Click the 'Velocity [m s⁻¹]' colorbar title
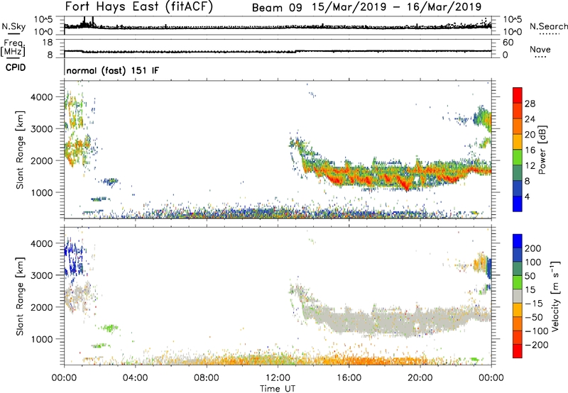568x393 pixels. coord(555,297)
